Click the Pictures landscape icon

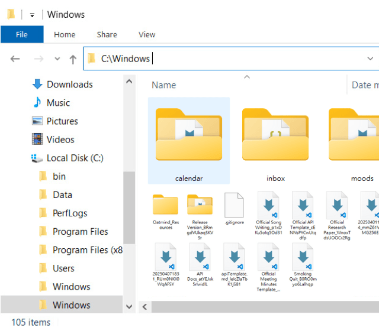click(37, 121)
